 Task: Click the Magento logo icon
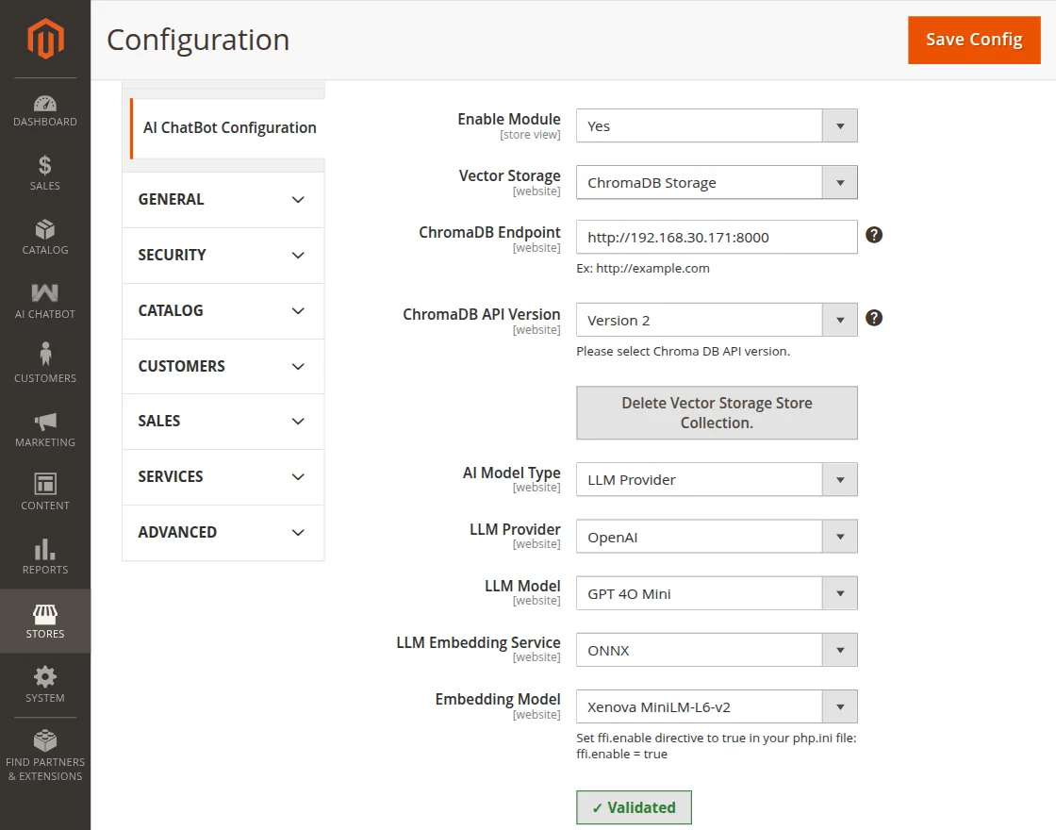pyautogui.click(x=45, y=39)
